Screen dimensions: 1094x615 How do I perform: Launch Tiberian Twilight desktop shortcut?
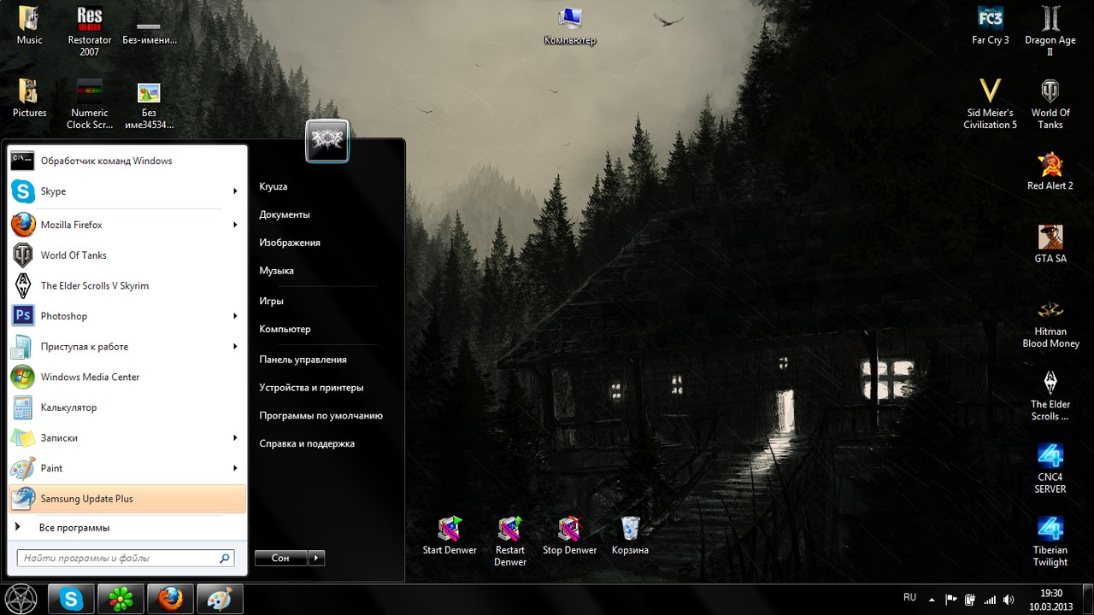[1050, 541]
